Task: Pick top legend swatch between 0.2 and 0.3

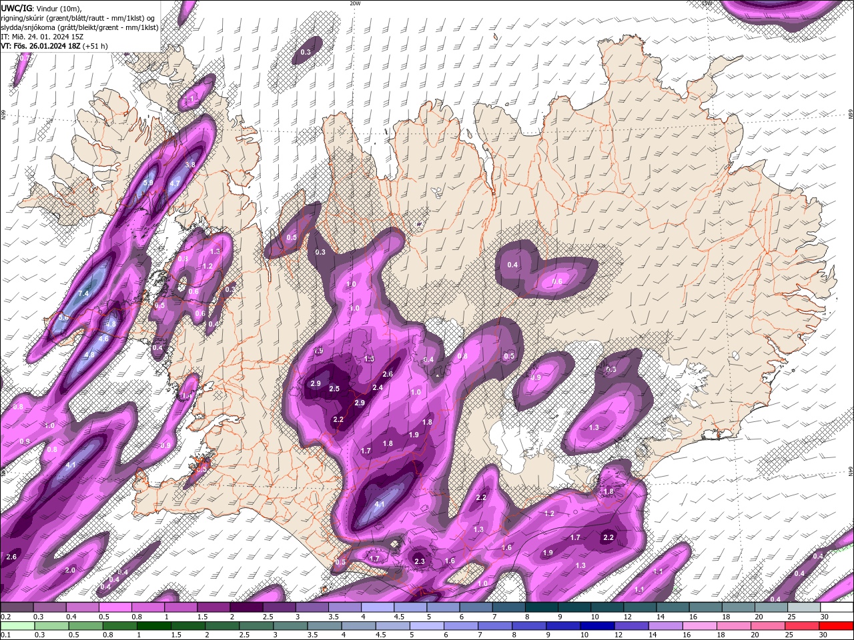Action: (x=16, y=607)
